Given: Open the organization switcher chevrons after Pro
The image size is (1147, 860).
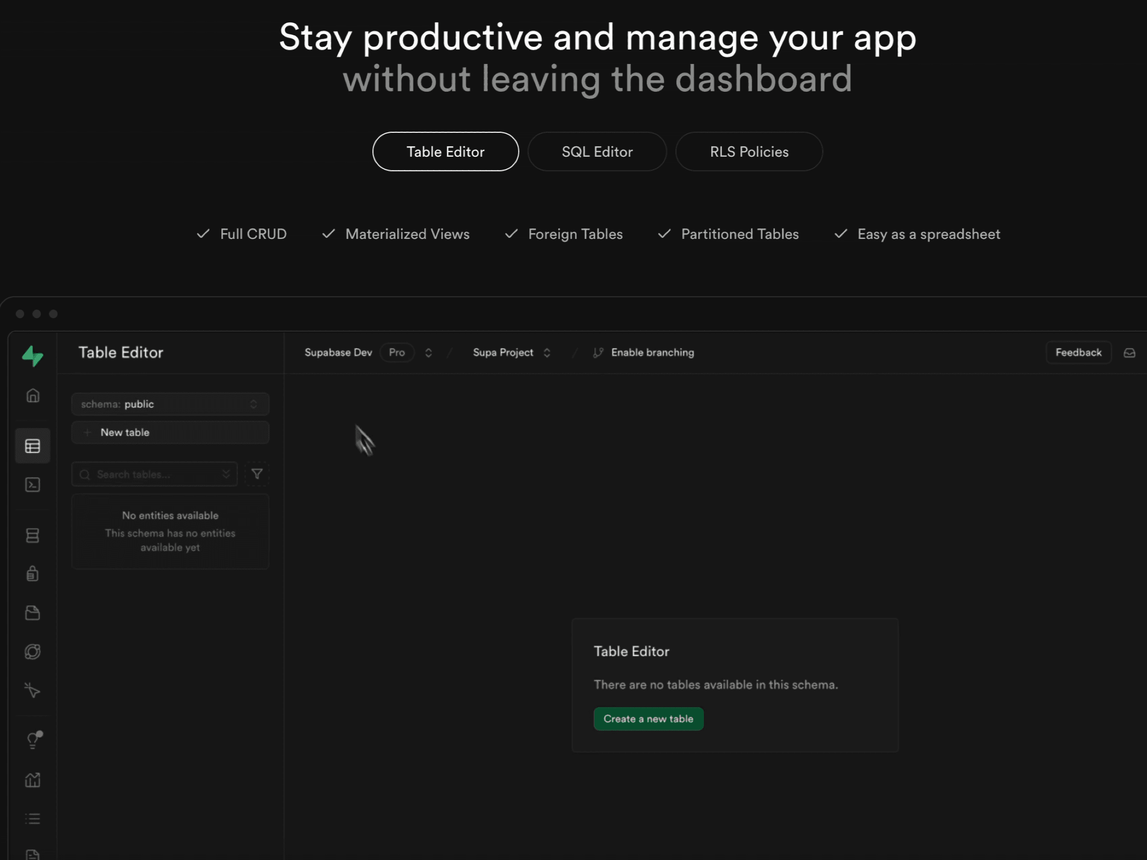Looking at the screenshot, I should point(428,353).
